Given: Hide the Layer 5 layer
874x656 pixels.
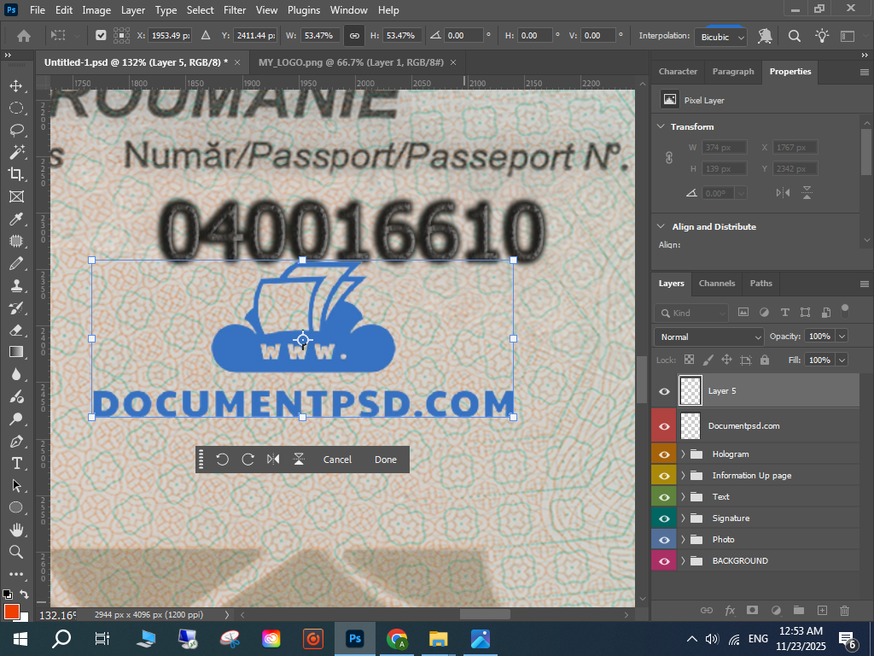Looking at the screenshot, I should [x=664, y=391].
